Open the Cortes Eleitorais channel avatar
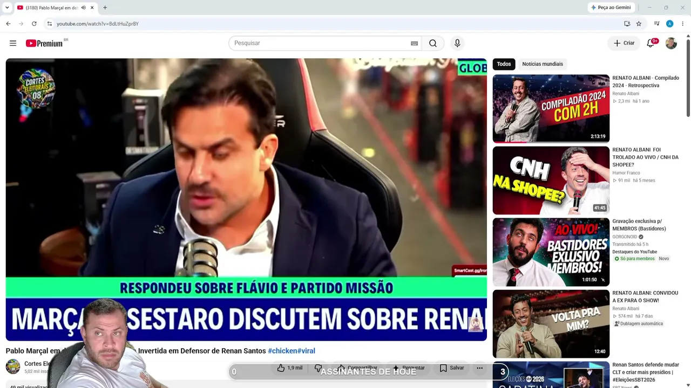The width and height of the screenshot is (691, 388). coord(13,367)
